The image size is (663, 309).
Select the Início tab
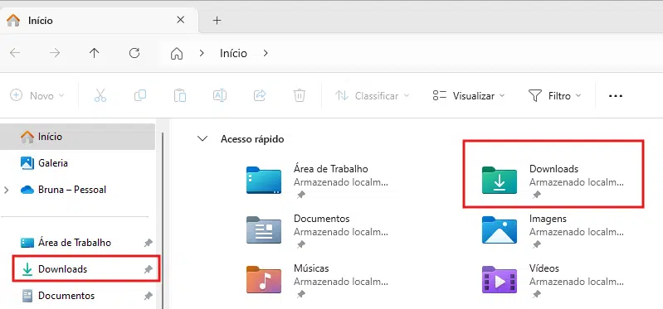click(99, 20)
